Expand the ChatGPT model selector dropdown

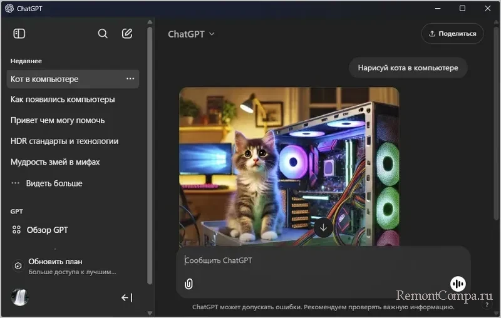[191, 34]
